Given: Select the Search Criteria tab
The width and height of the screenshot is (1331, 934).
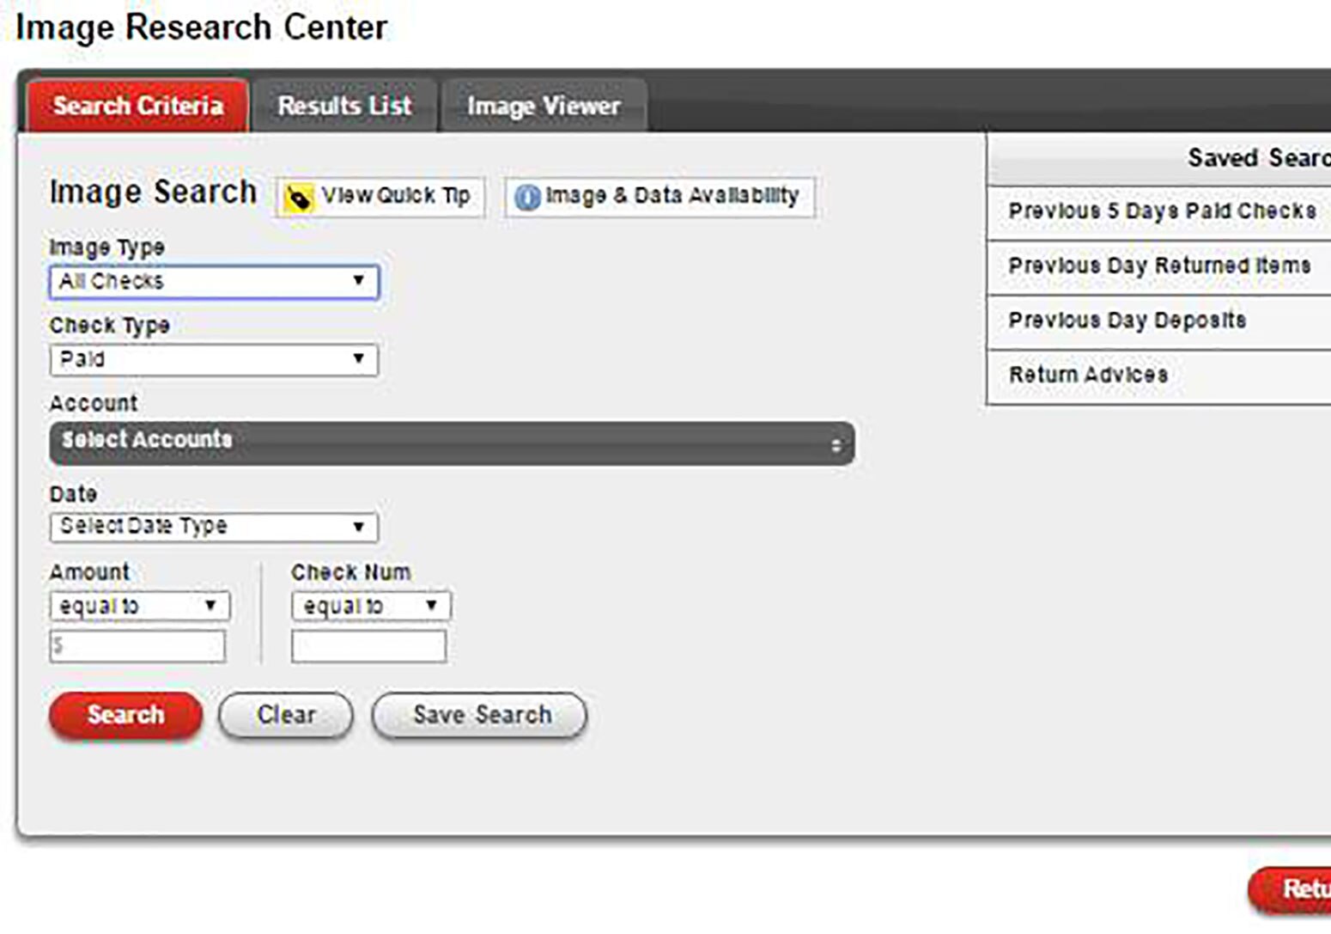Looking at the screenshot, I should tap(137, 105).
